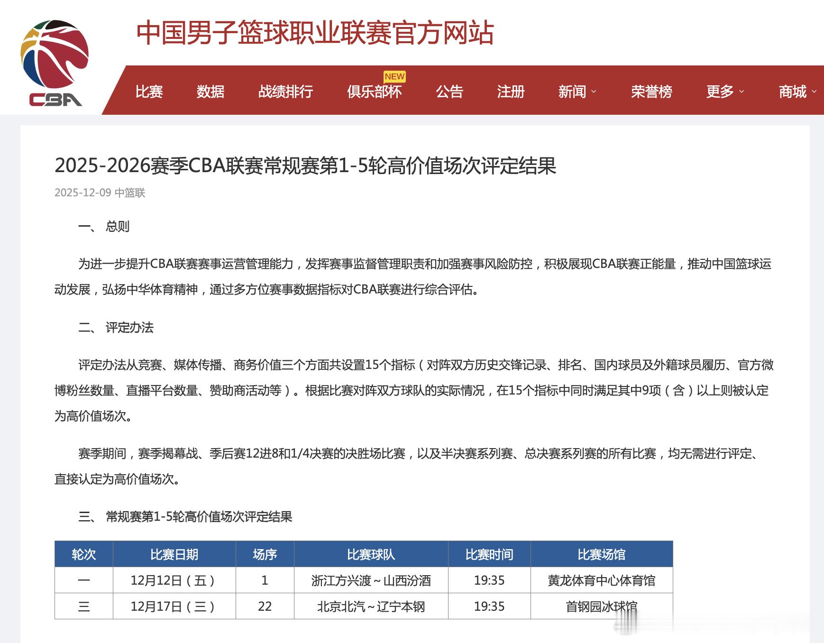Click the 轮次 table column header
824x643 pixels.
click(x=84, y=554)
